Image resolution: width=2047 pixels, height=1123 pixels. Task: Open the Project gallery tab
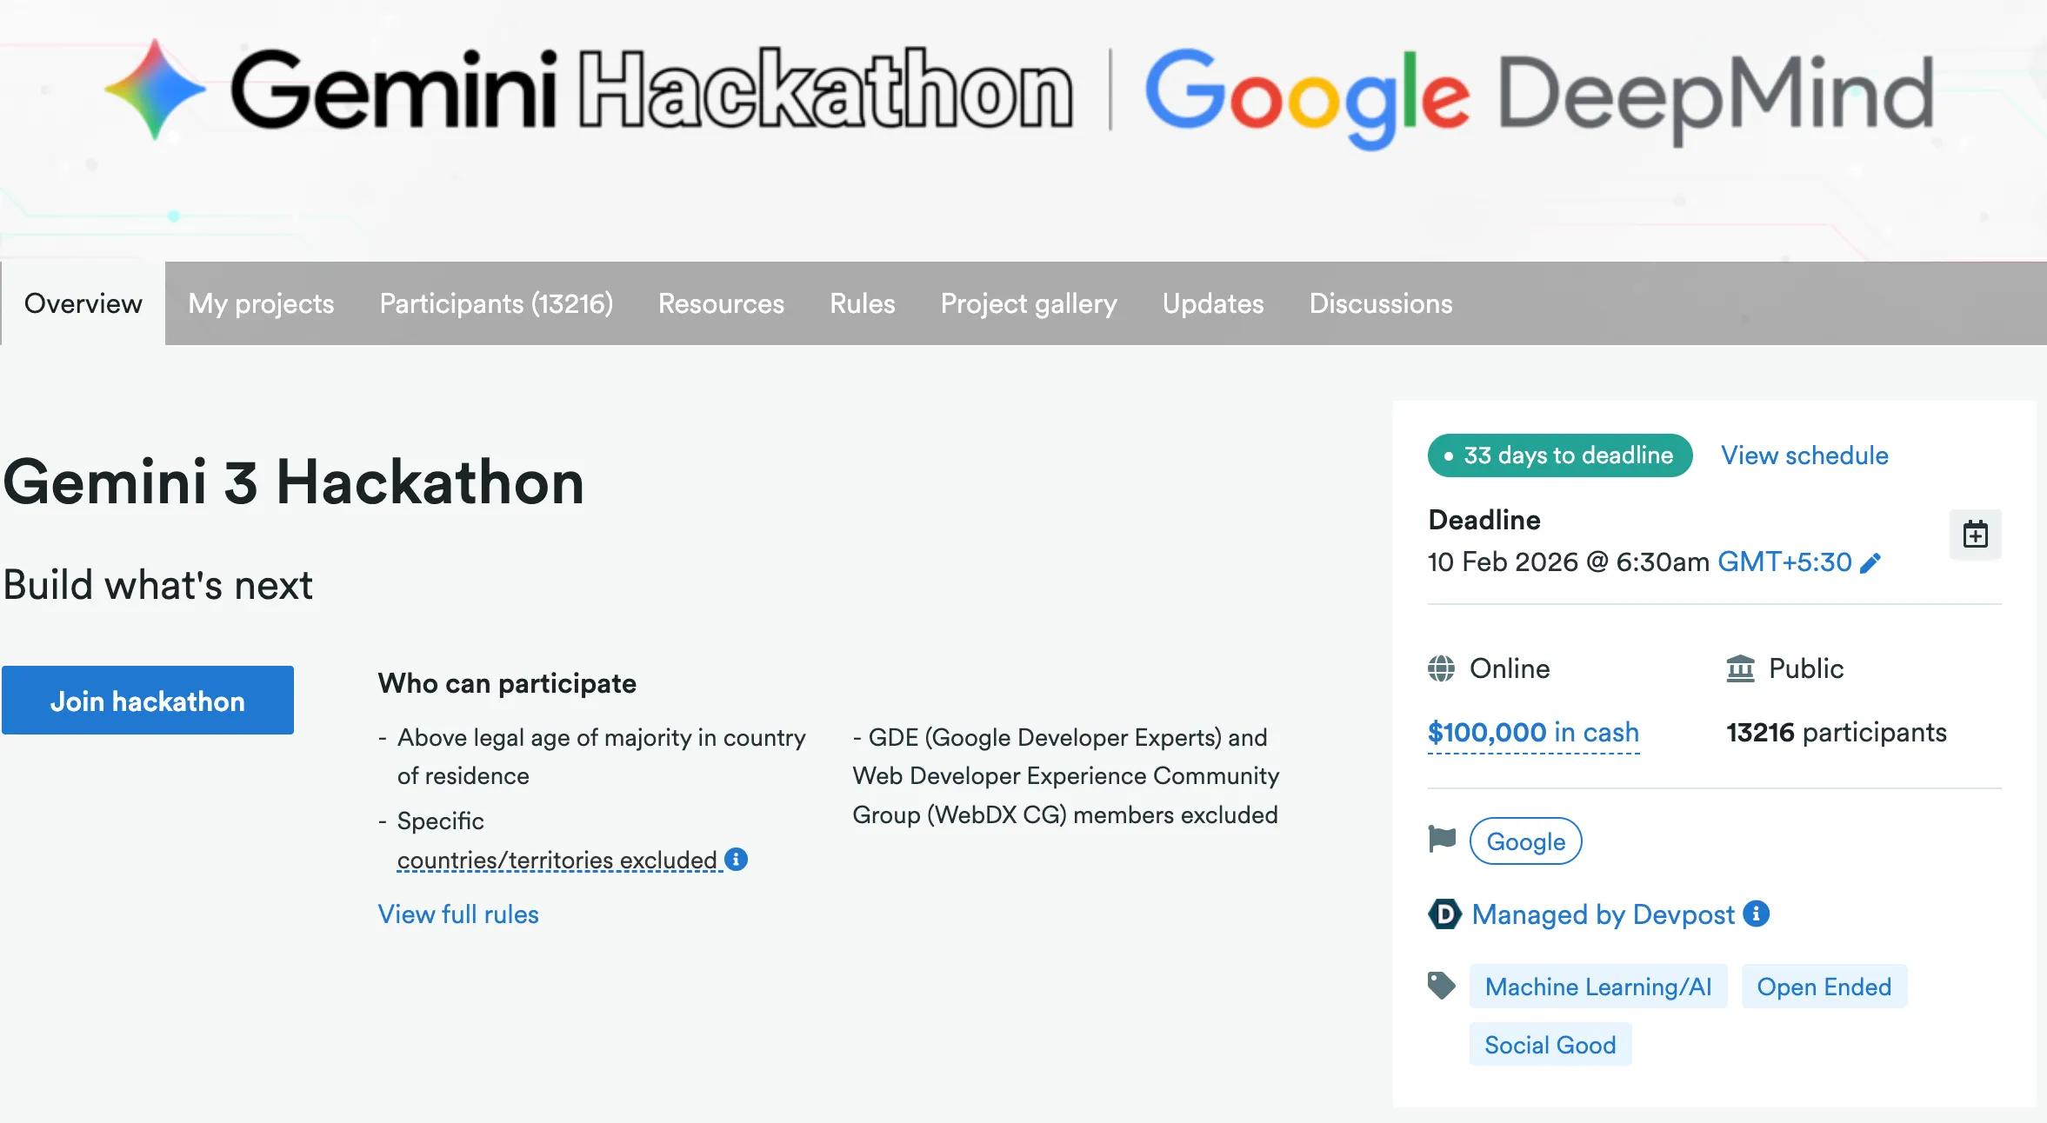pos(1029,303)
